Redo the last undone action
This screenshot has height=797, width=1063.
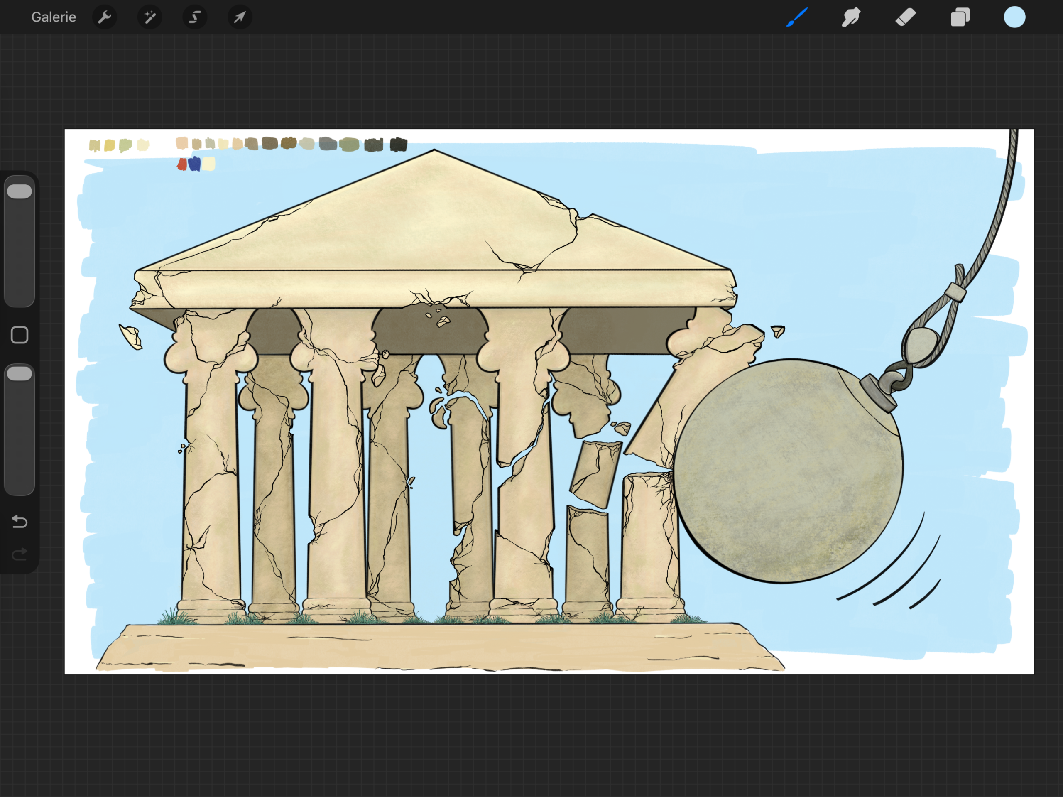(x=20, y=554)
